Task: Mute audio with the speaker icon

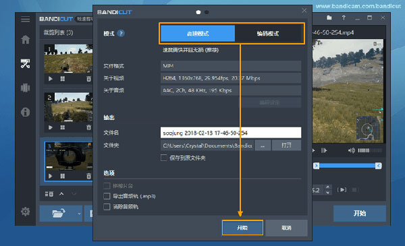Action: pyautogui.click(x=351, y=150)
